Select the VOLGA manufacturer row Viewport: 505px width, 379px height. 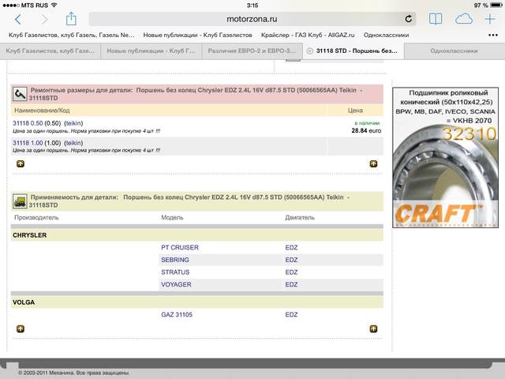point(197,302)
